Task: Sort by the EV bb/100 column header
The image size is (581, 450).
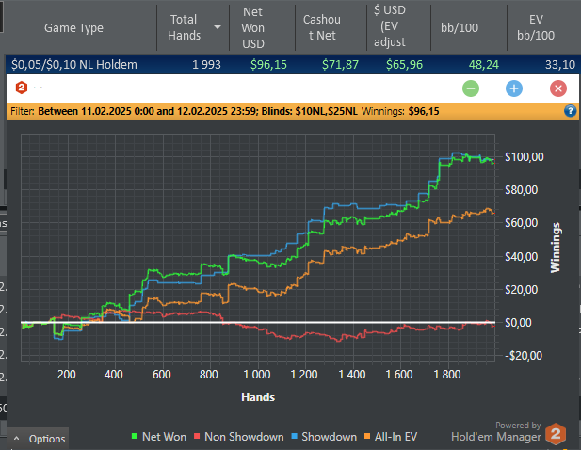Action: [x=536, y=27]
